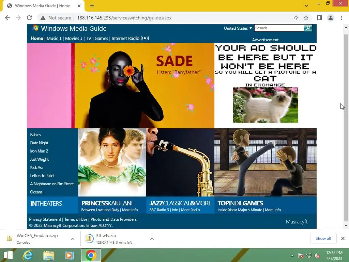The image size is (349, 262).
Task: Click the page vertical scrollbar
Action: click(x=346, y=127)
